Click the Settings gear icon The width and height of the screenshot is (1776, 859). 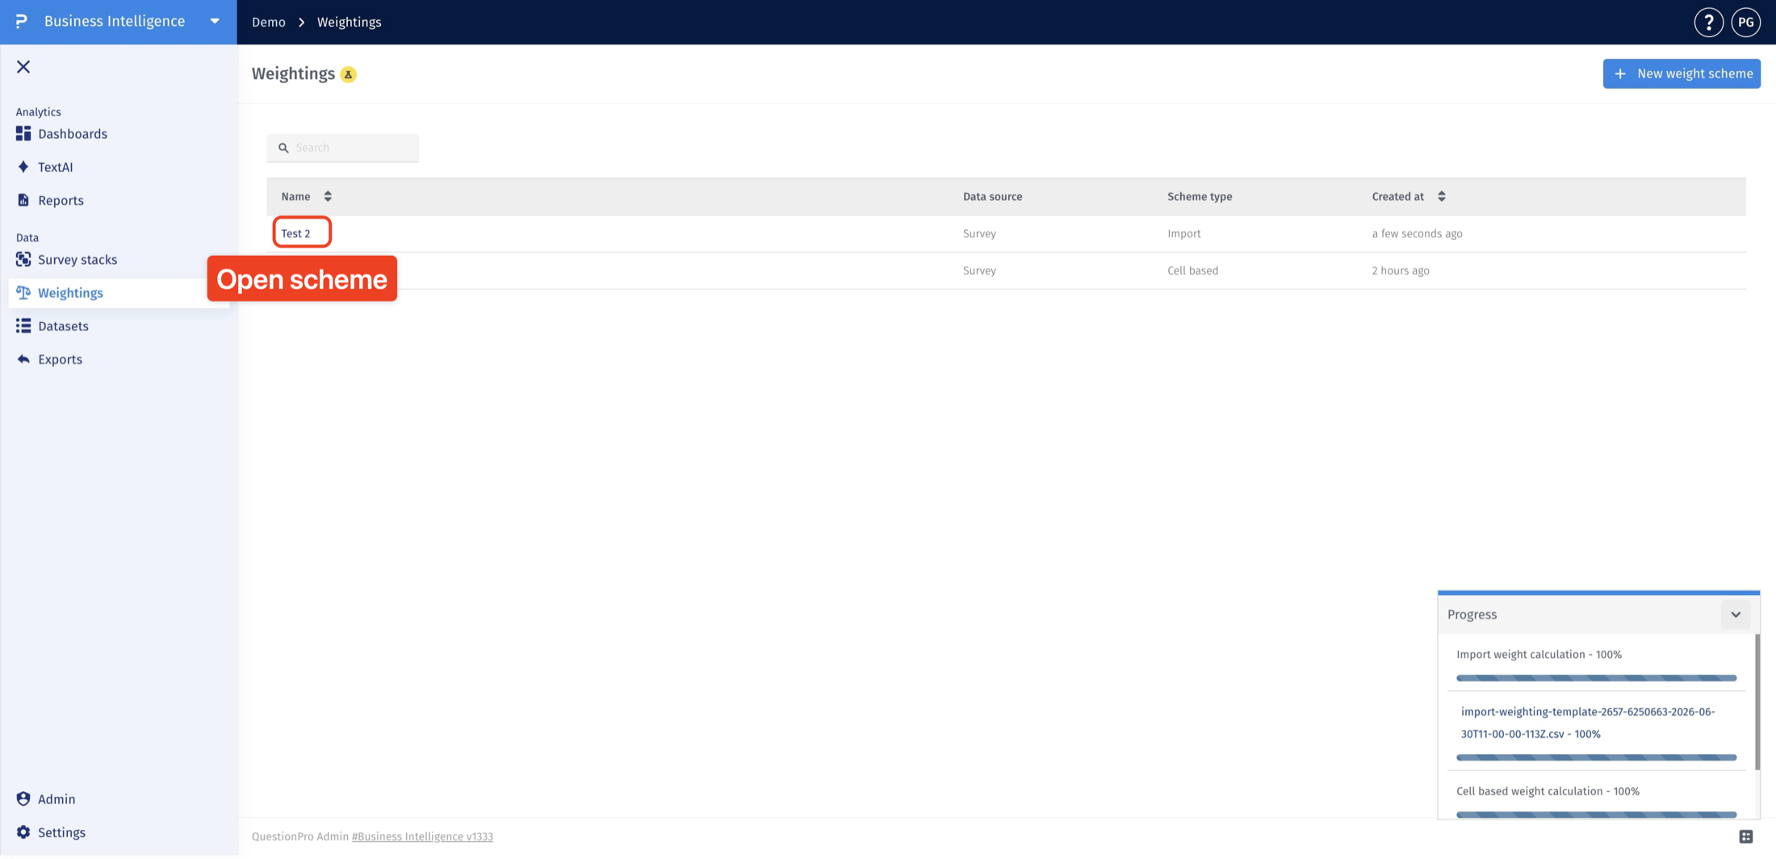coord(23,832)
